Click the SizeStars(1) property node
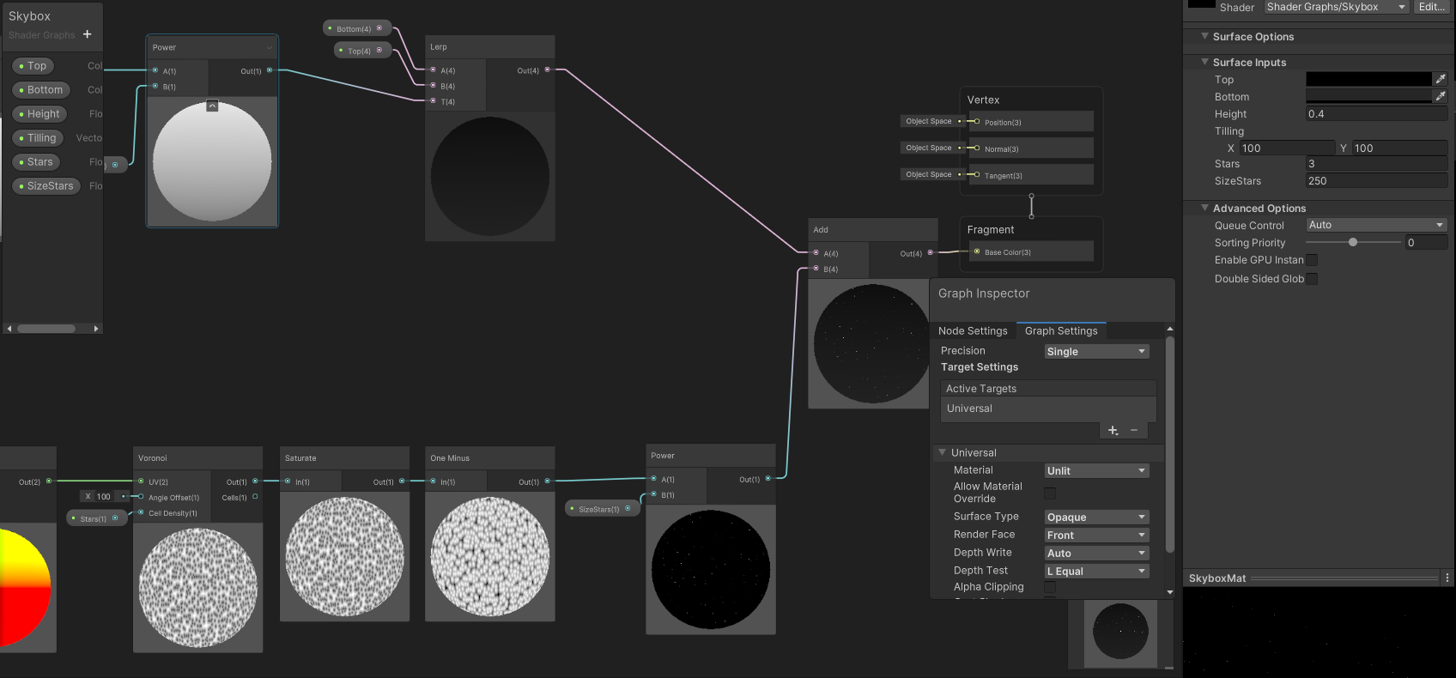 pos(603,509)
